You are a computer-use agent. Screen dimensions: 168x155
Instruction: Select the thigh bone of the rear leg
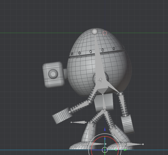(x=108, y=119)
